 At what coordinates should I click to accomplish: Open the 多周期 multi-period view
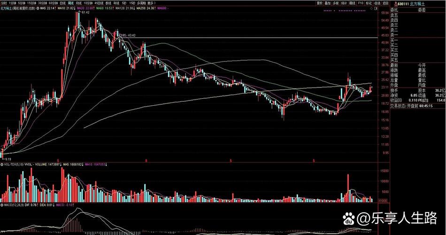pyautogui.click(x=140, y=3)
